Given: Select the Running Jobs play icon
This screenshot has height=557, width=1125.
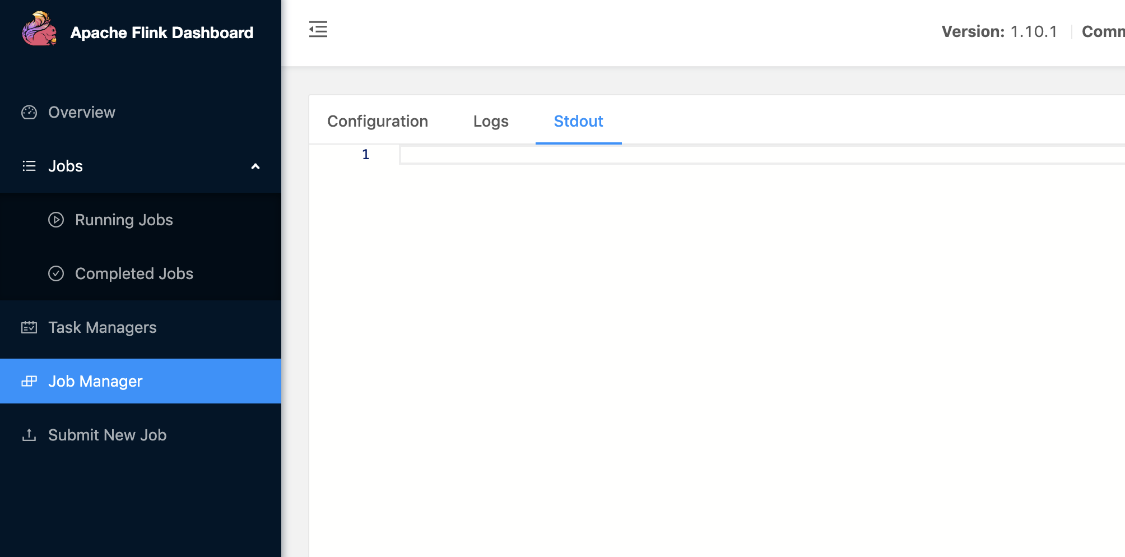Looking at the screenshot, I should (56, 220).
